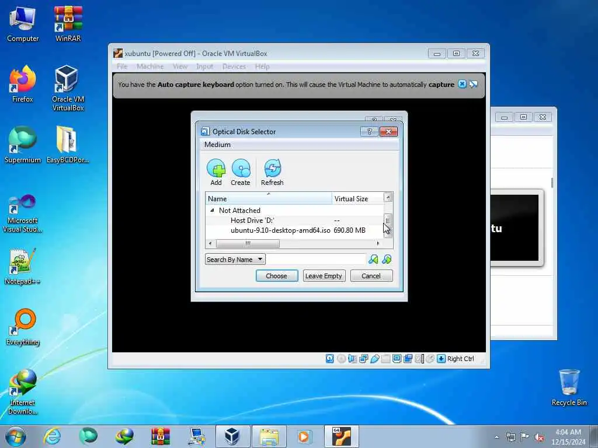Open the File menu in VirtualBox VM window

[122, 66]
